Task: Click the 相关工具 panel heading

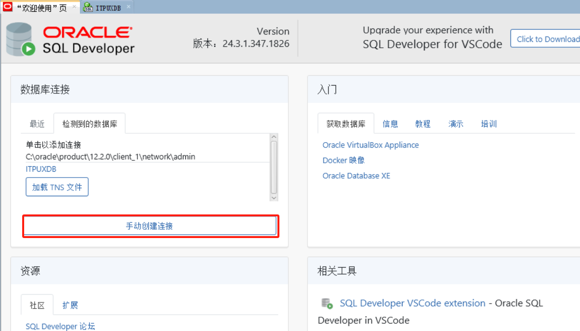Action: (x=337, y=271)
